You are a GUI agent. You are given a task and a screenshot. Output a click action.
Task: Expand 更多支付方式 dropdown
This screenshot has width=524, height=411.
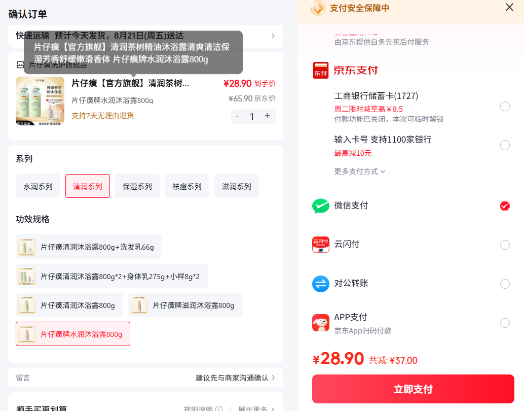[360, 172]
